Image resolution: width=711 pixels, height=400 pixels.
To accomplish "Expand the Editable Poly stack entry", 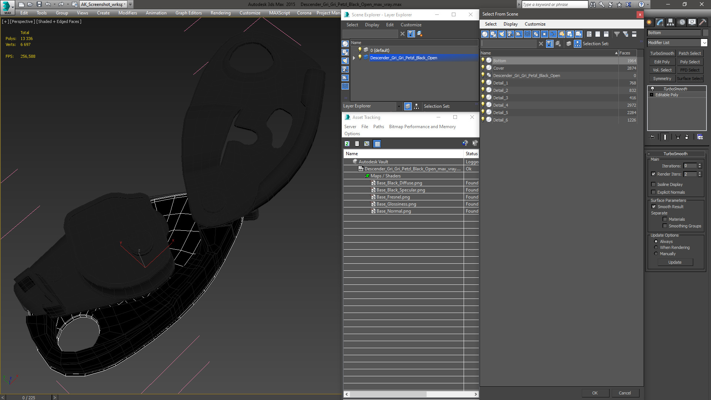I will tap(652, 95).
